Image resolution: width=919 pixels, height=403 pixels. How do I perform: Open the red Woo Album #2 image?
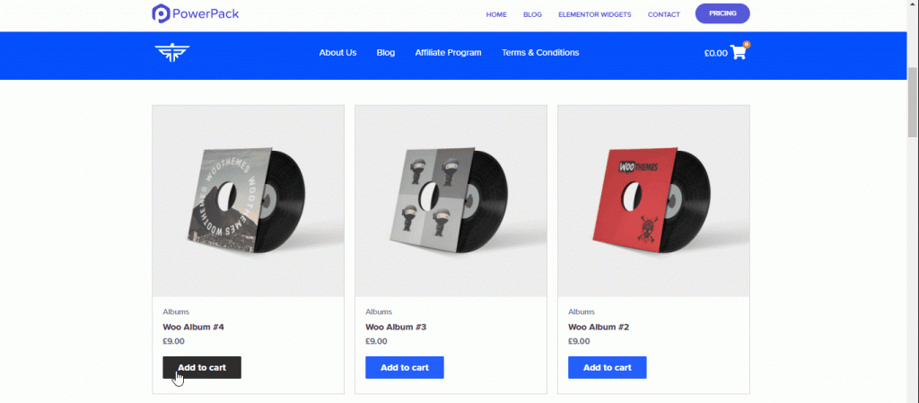click(653, 201)
